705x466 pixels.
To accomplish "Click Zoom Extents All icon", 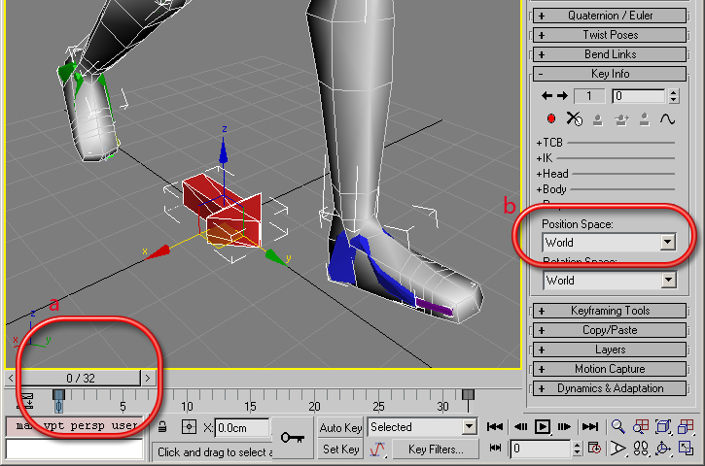I will (686, 426).
